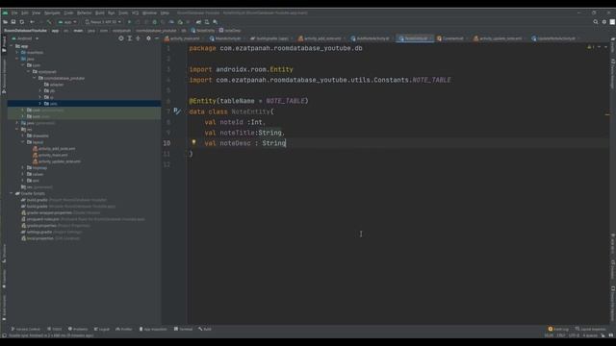Image resolution: width=616 pixels, height=346 pixels.
Task: Expand the values folder arrow
Action: (x=23, y=174)
